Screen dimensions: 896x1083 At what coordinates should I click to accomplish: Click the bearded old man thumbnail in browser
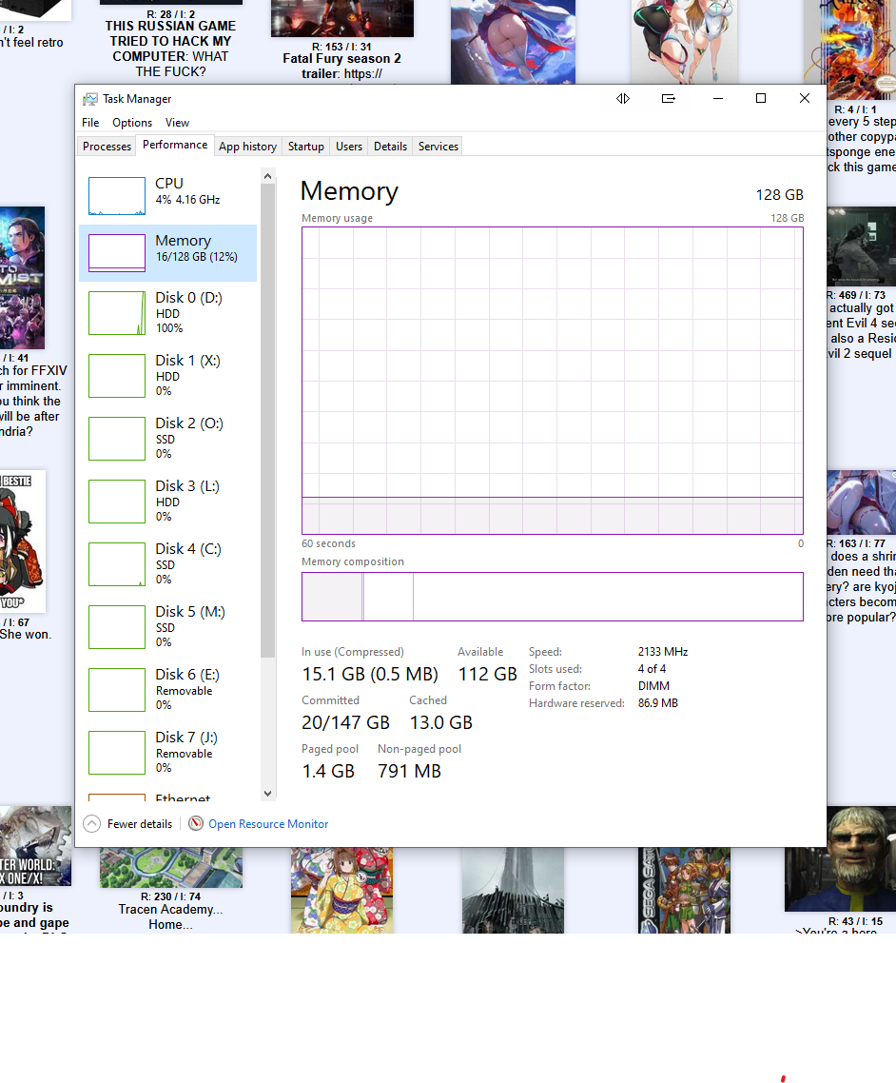840,858
